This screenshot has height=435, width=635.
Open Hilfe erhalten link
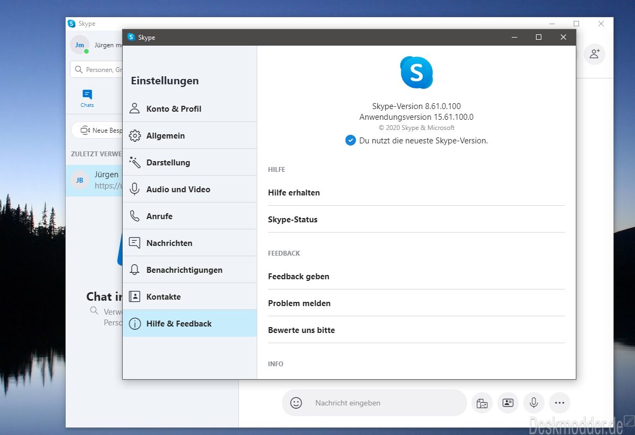[417, 192]
